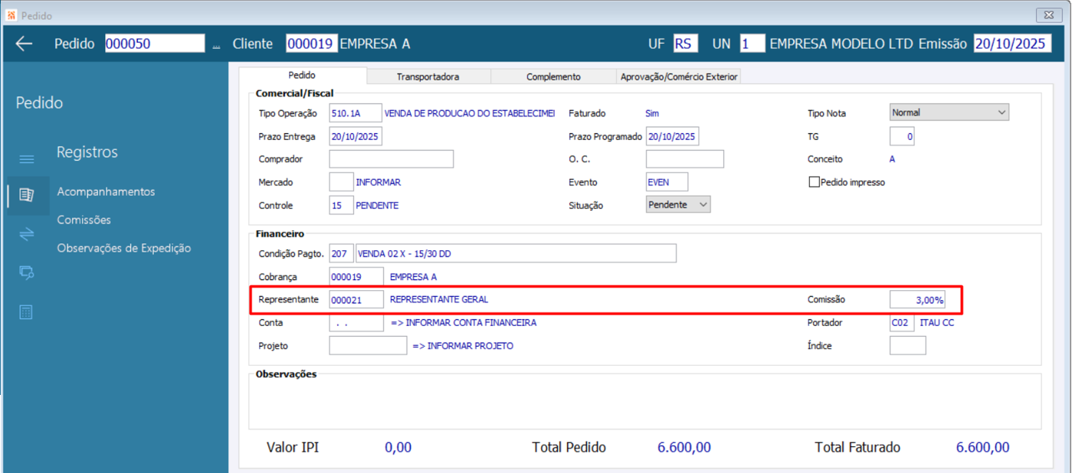The image size is (1072, 473).
Task: Click the REPRESENTANTE GERAL text
Action: (439, 300)
